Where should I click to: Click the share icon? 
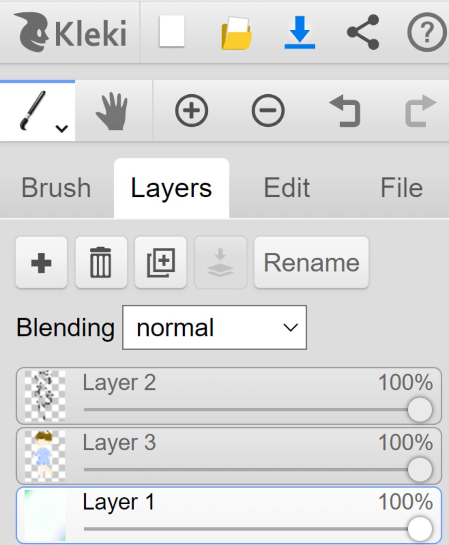click(363, 32)
